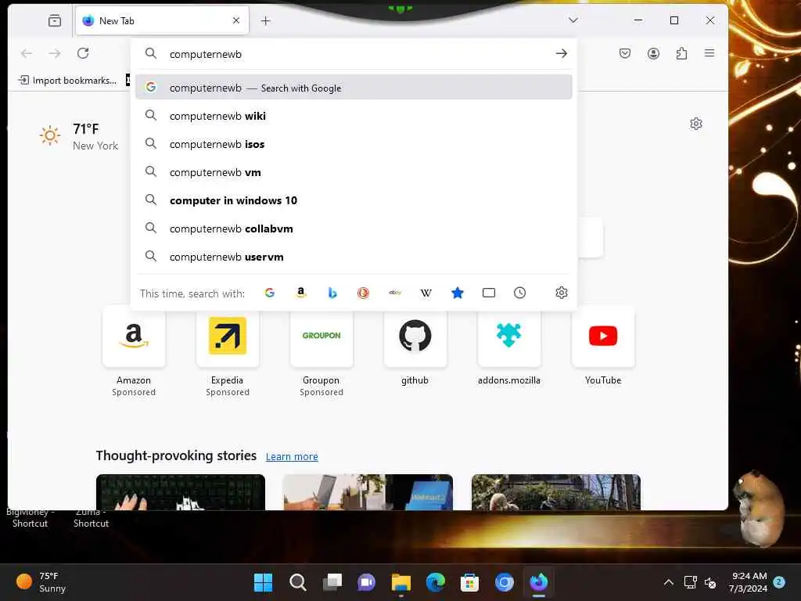Screen dimensions: 801x601
Task: Search this time with Amazon icon
Action: click(301, 293)
